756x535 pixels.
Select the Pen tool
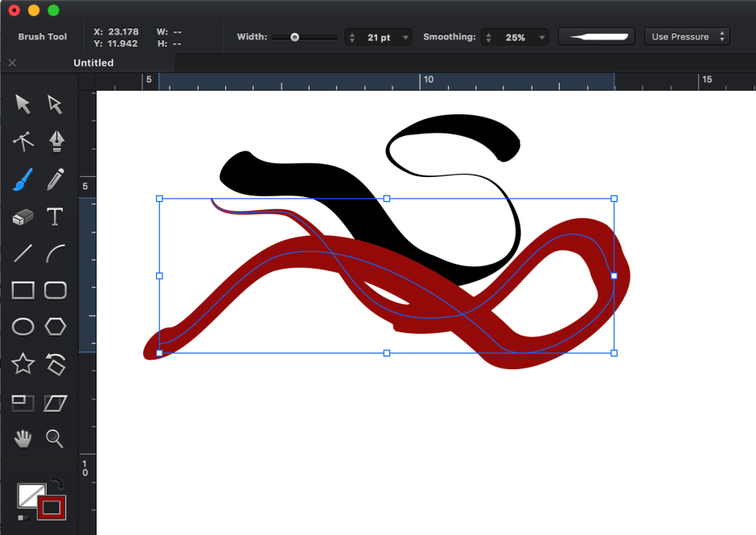click(x=55, y=141)
